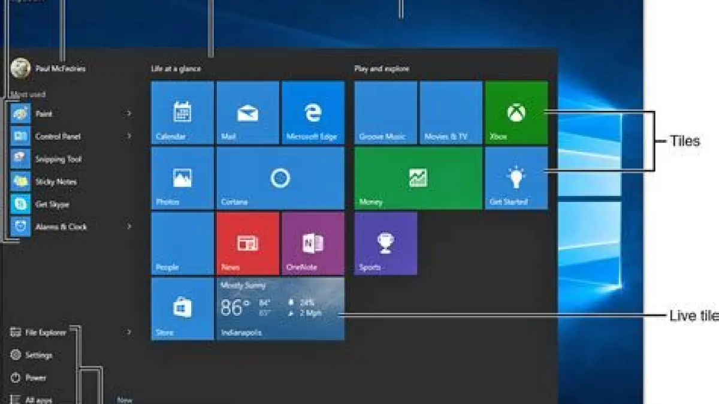This screenshot has width=719, height=404.
Task: Open the Calendar tile
Action: point(182,113)
